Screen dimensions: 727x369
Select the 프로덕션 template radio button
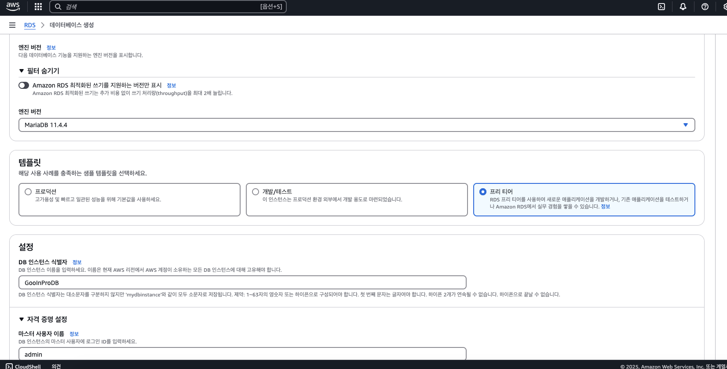coord(28,192)
